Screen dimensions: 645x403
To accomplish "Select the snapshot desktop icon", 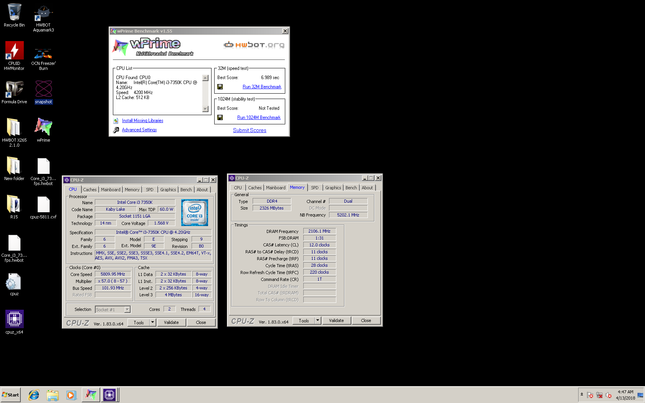I will 43,92.
